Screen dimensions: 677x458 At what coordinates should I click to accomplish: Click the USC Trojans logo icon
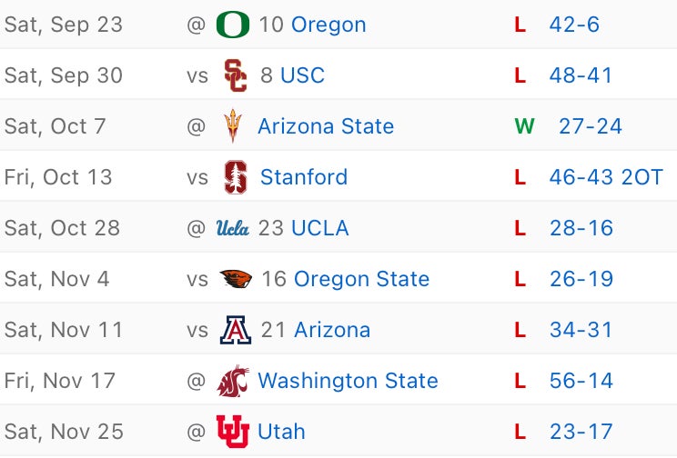point(235,75)
